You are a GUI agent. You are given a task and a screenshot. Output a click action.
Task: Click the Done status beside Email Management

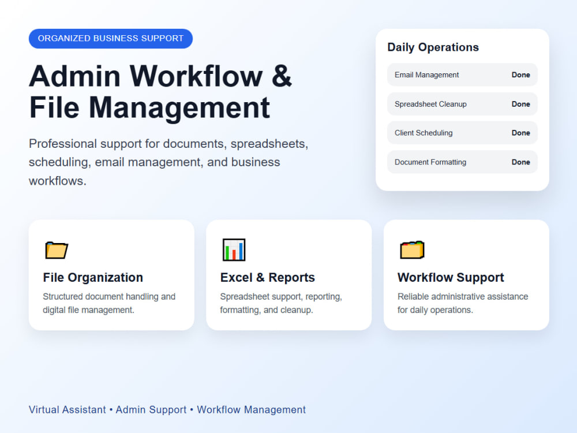pyautogui.click(x=520, y=74)
